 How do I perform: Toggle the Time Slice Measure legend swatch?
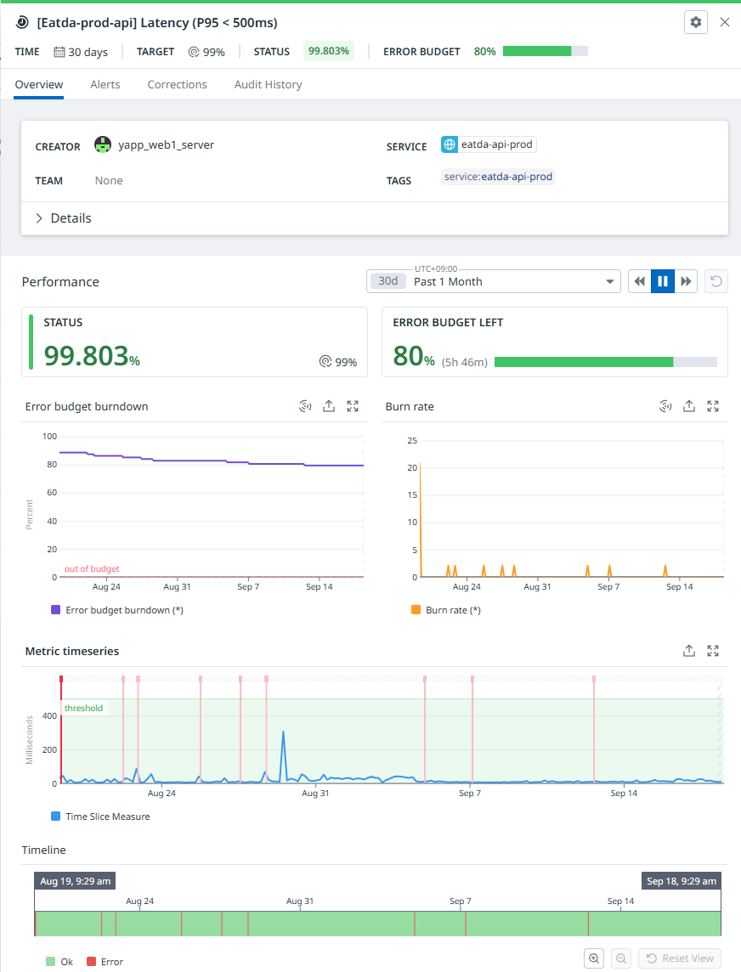[x=55, y=817]
